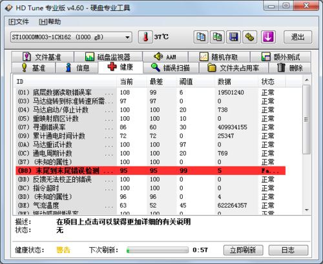The image size is (323, 264).
Task: Click the scrollbar up arrow
Action: tap(306, 80)
